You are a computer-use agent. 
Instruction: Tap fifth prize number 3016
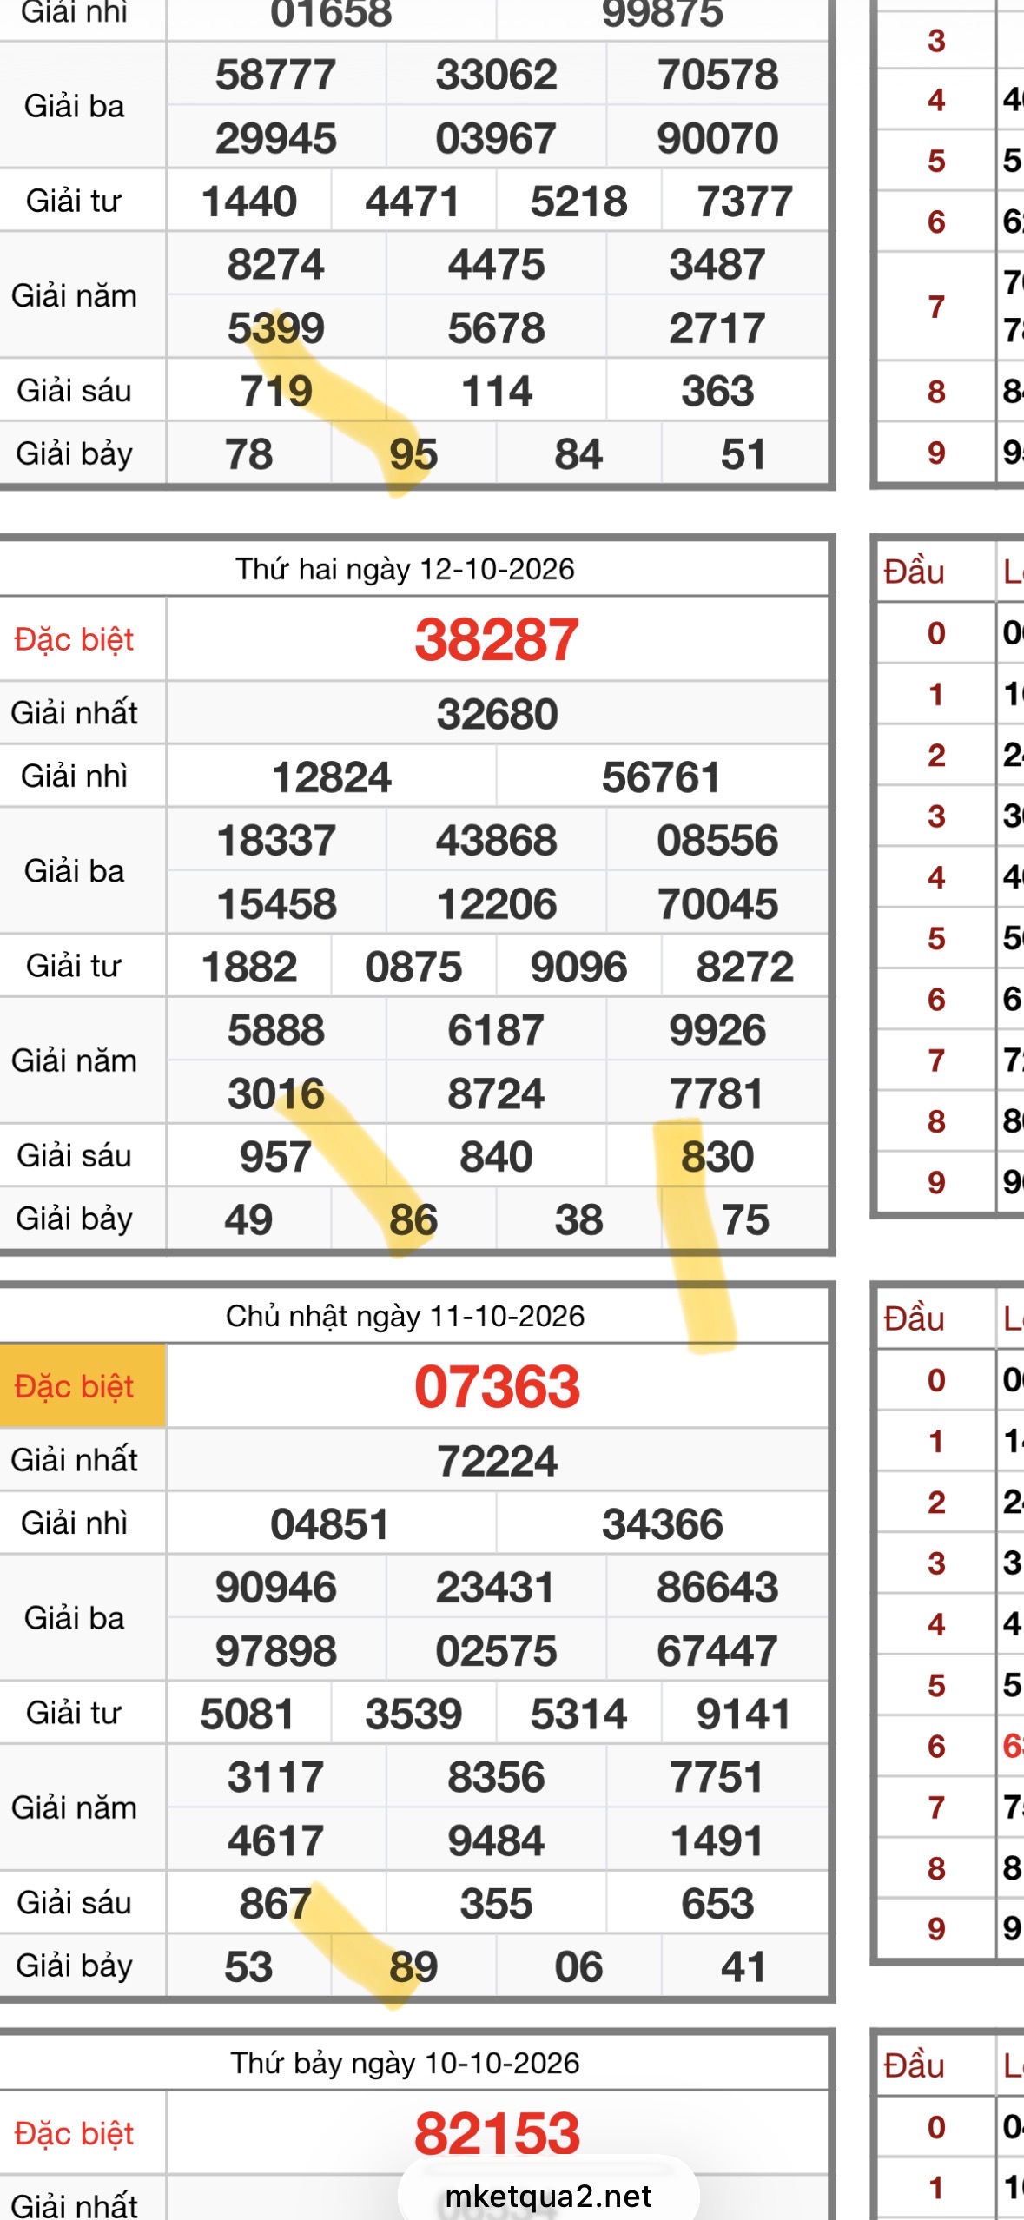(x=276, y=1094)
